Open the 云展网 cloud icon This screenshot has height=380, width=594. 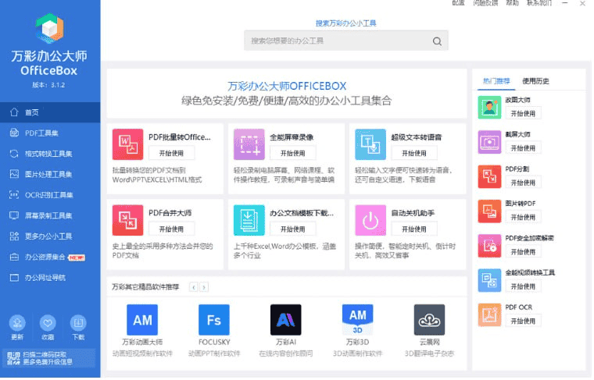(x=431, y=321)
